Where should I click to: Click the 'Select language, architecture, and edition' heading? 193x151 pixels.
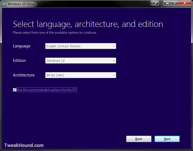coord(88,24)
